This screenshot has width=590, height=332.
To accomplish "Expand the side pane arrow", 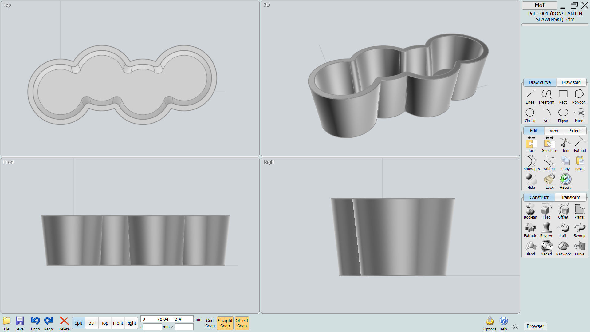I will point(515,326).
